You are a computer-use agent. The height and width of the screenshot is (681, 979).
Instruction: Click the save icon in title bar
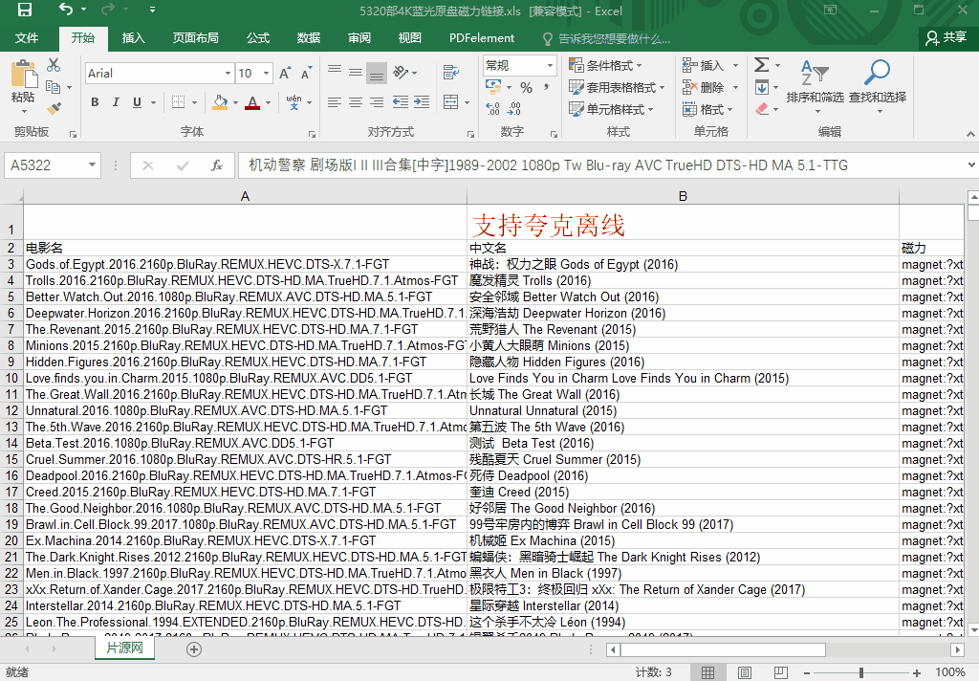25,11
